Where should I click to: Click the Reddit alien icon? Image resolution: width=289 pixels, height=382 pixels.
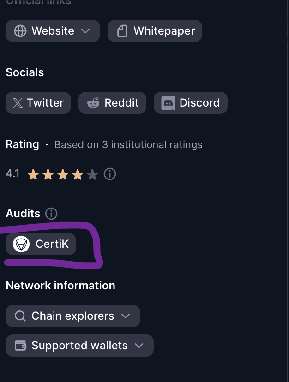[93, 103]
